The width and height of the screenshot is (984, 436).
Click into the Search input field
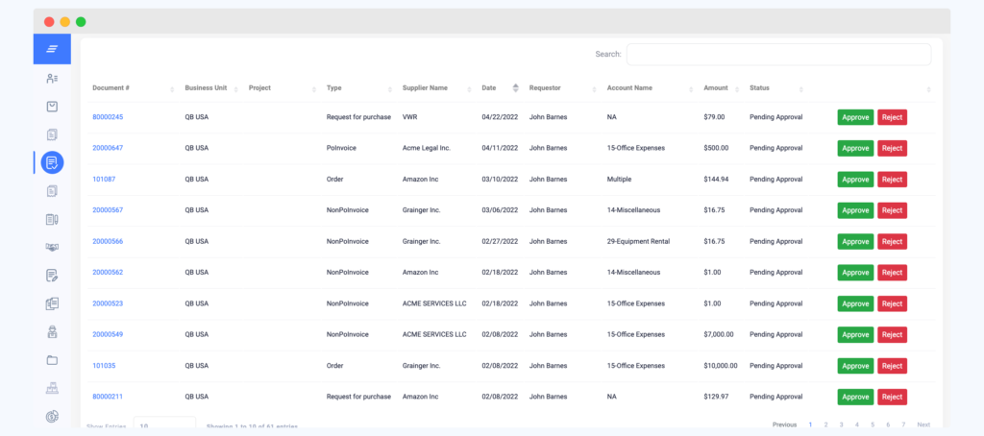(x=778, y=55)
